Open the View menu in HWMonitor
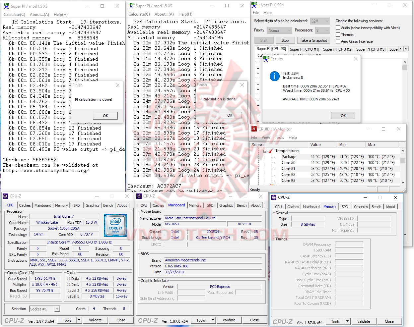The width and height of the screenshot is (414, 327). (x=266, y=137)
